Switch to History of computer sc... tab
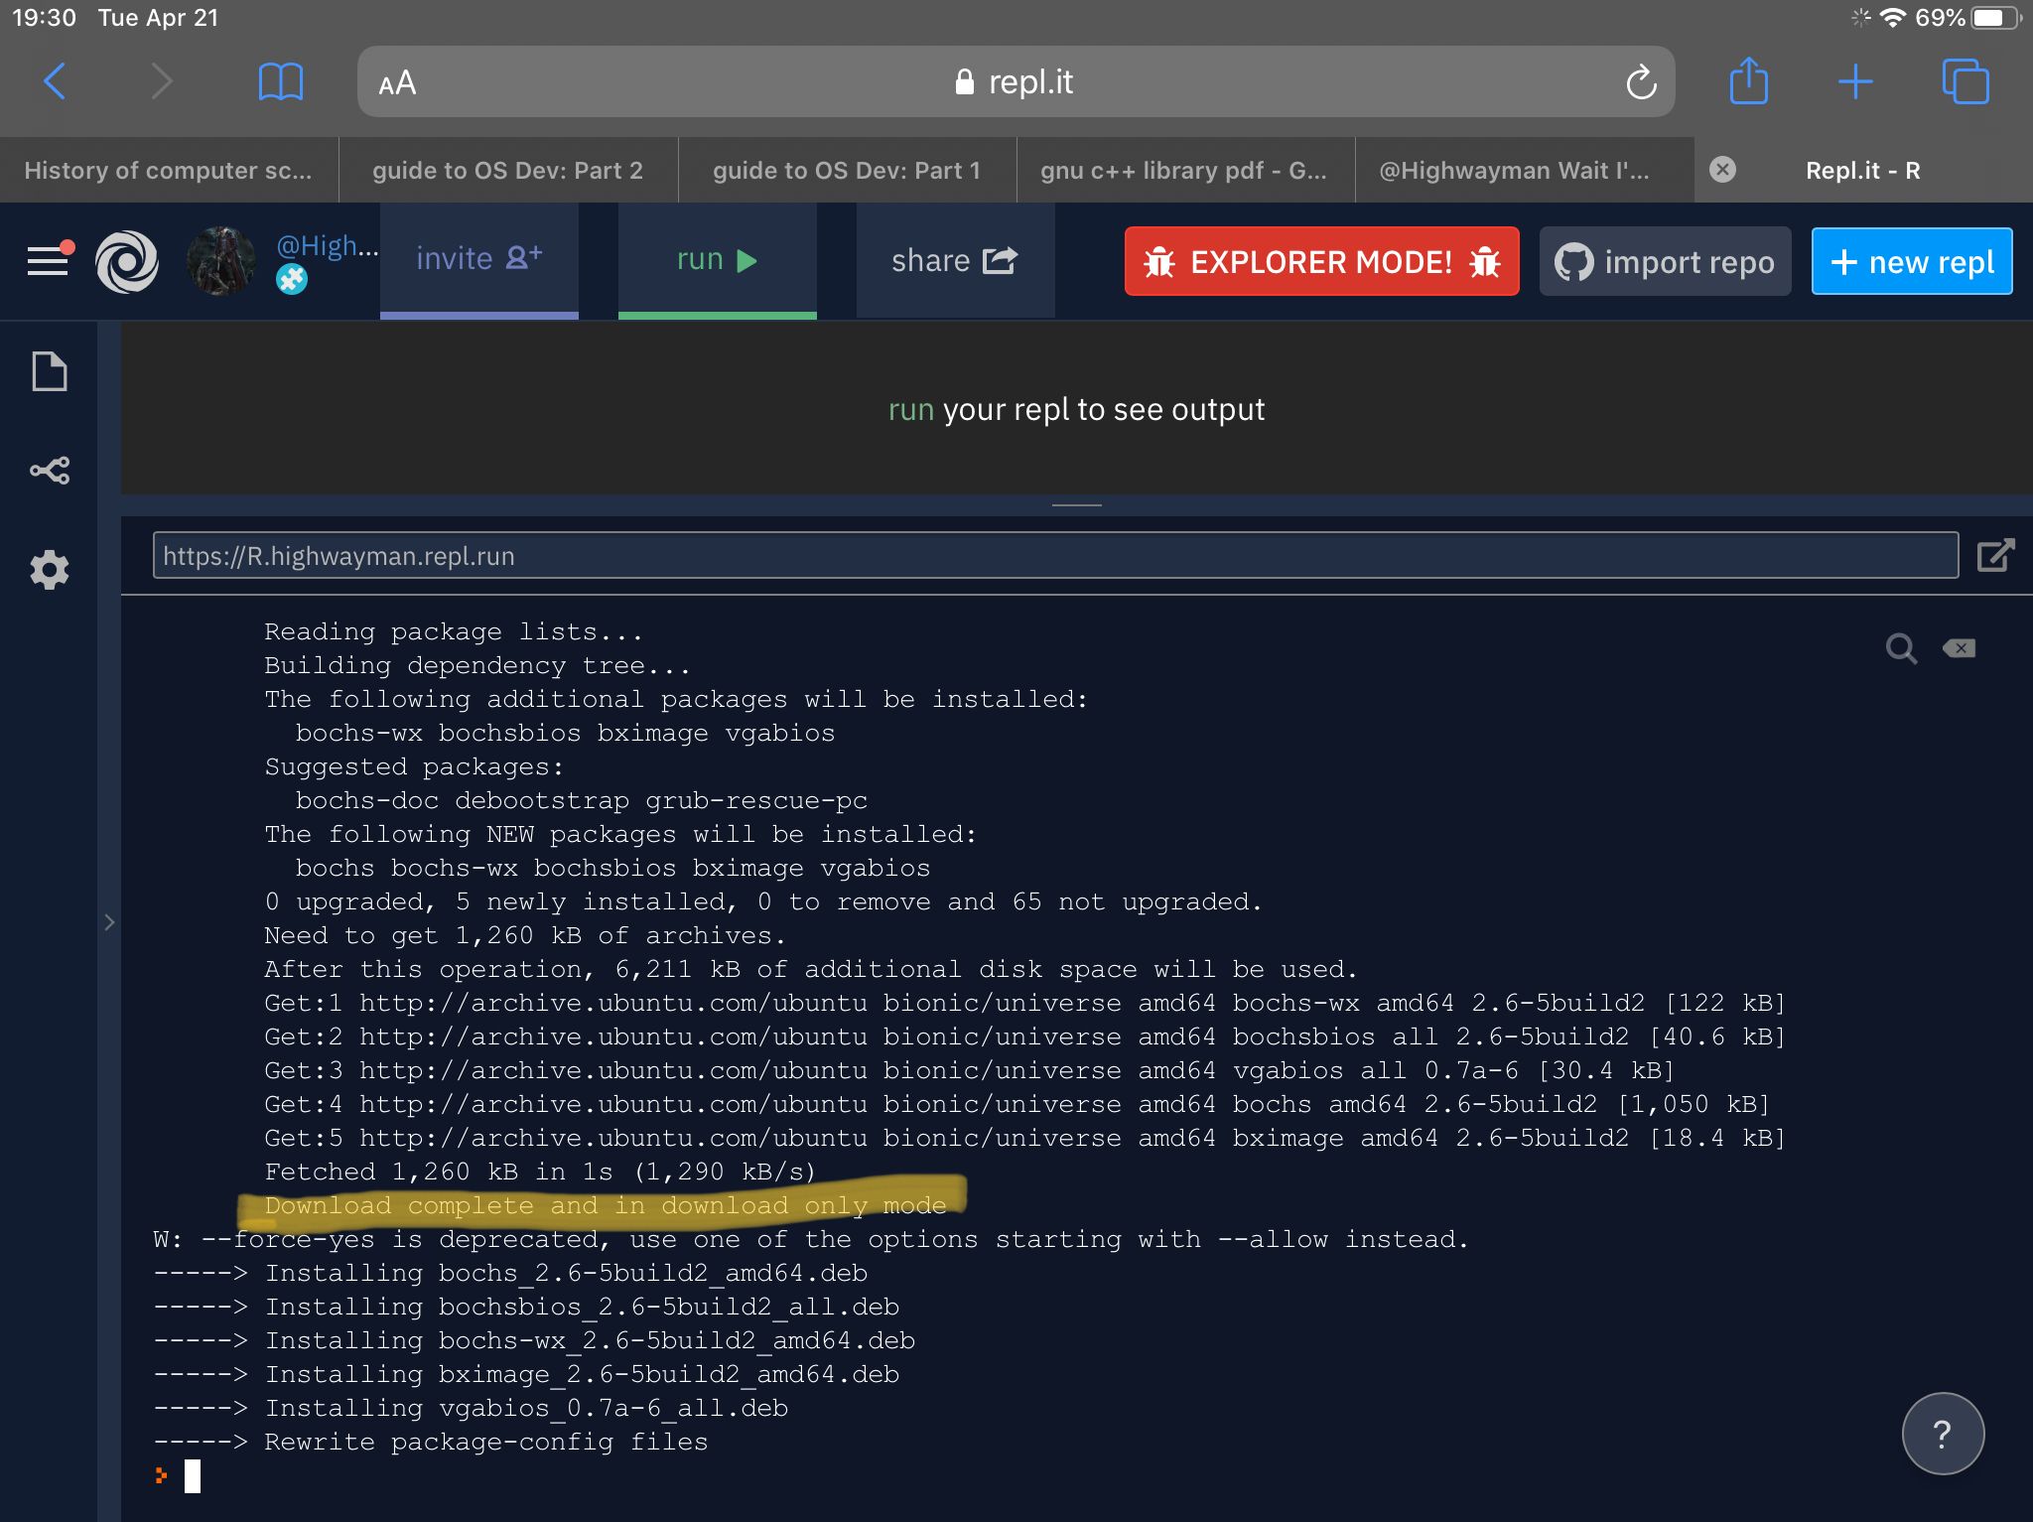Screen dimensions: 2033x1522 [x=169, y=170]
